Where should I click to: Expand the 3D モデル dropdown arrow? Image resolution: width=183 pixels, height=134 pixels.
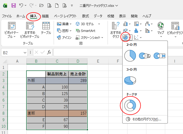coord(99,24)
